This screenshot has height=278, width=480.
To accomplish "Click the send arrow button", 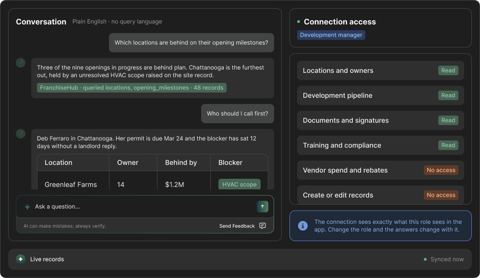I will (263, 207).
